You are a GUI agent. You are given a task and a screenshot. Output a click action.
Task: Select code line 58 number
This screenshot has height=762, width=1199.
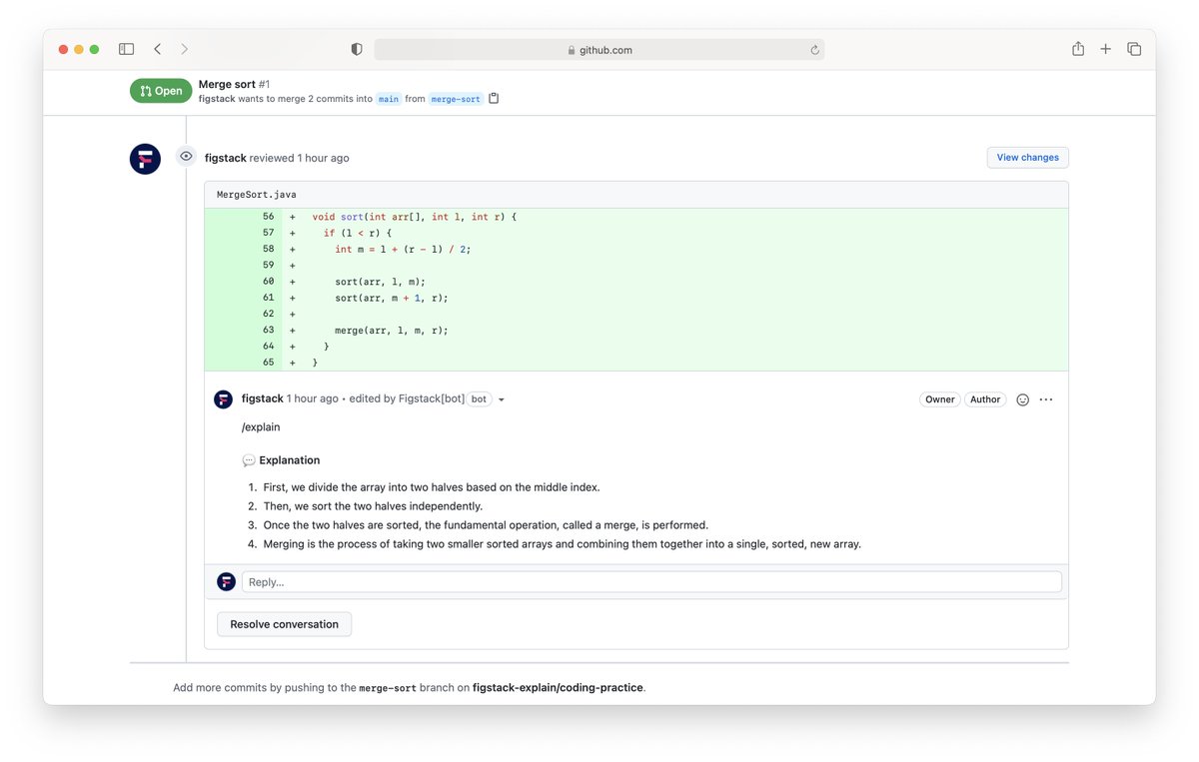coord(268,249)
